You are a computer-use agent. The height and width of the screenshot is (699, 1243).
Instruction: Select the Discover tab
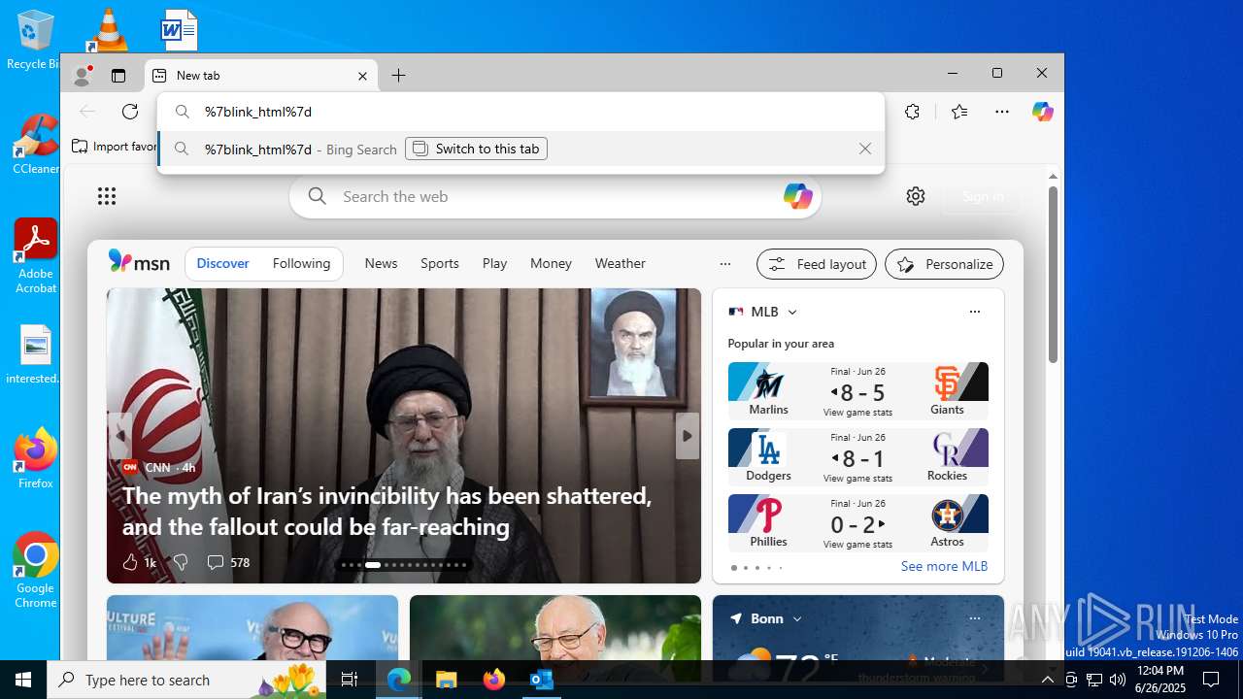(222, 263)
